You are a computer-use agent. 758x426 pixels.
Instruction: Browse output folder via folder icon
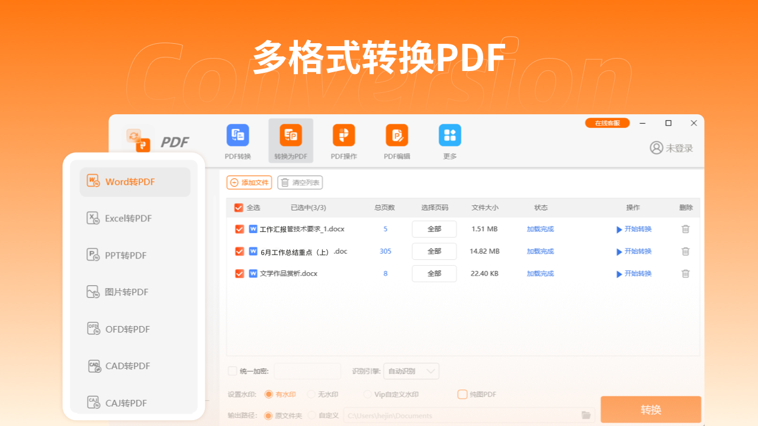(x=586, y=415)
